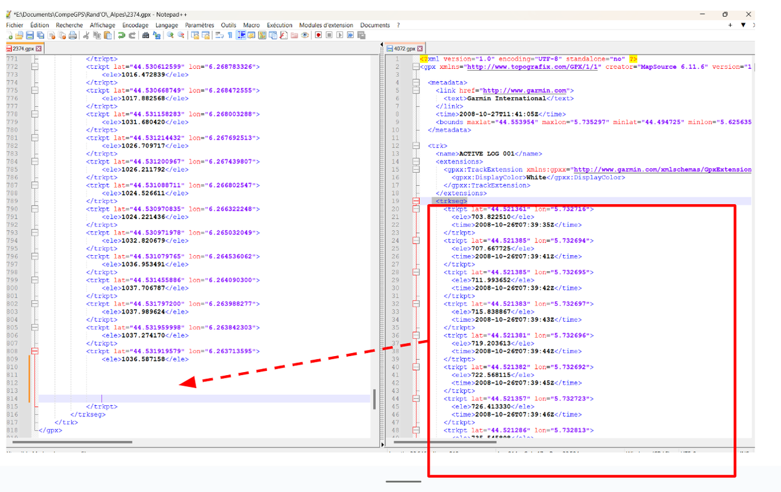The image size is (781, 492).
Task: Collapse fold at line 808 in 2374.gpx
Action: [x=35, y=351]
